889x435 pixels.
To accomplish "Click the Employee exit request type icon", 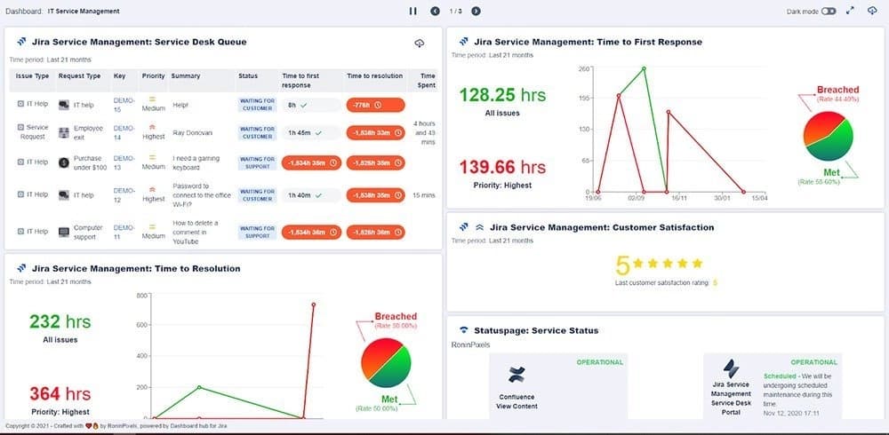I will pyautogui.click(x=64, y=132).
